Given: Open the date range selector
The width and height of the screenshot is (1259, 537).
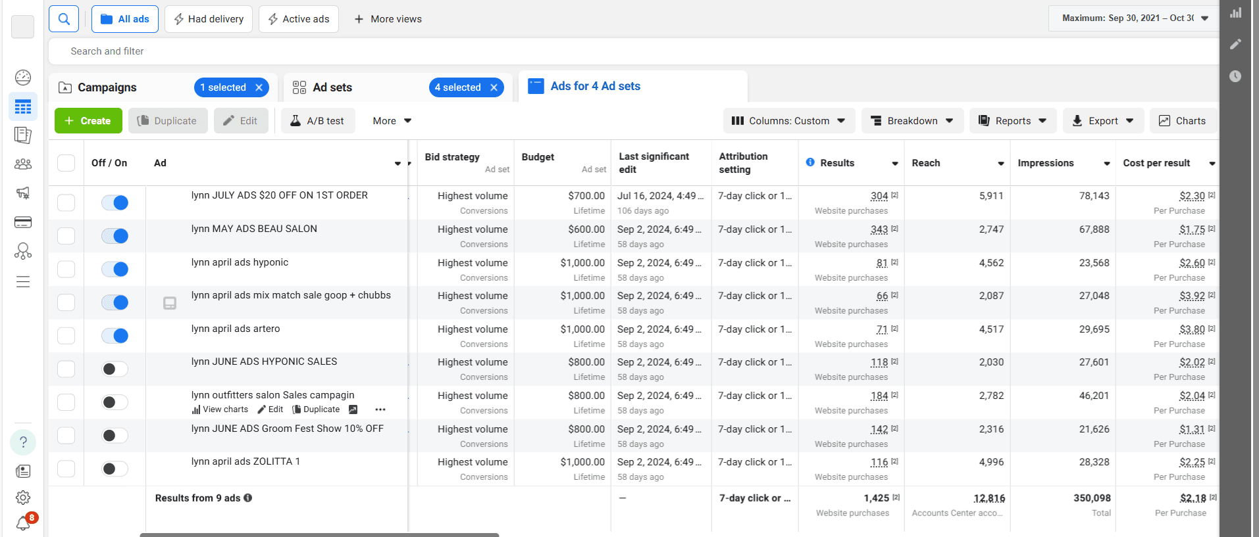Looking at the screenshot, I should 1134,18.
